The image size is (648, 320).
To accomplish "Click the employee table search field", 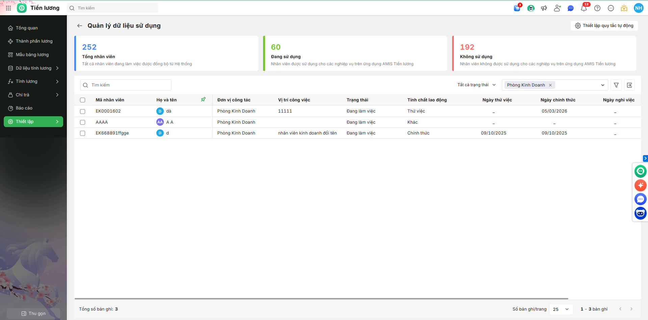I will pyautogui.click(x=126, y=85).
